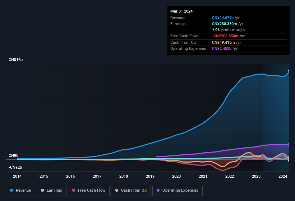
Task: Click the Cash From Op tooltip row label
Action: [x=183, y=42]
